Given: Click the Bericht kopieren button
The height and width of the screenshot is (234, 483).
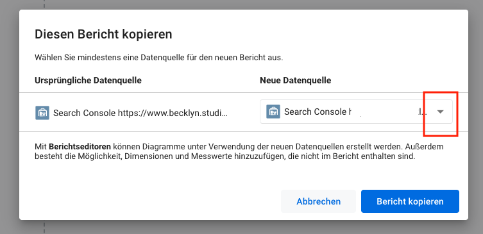Looking at the screenshot, I should (x=410, y=201).
